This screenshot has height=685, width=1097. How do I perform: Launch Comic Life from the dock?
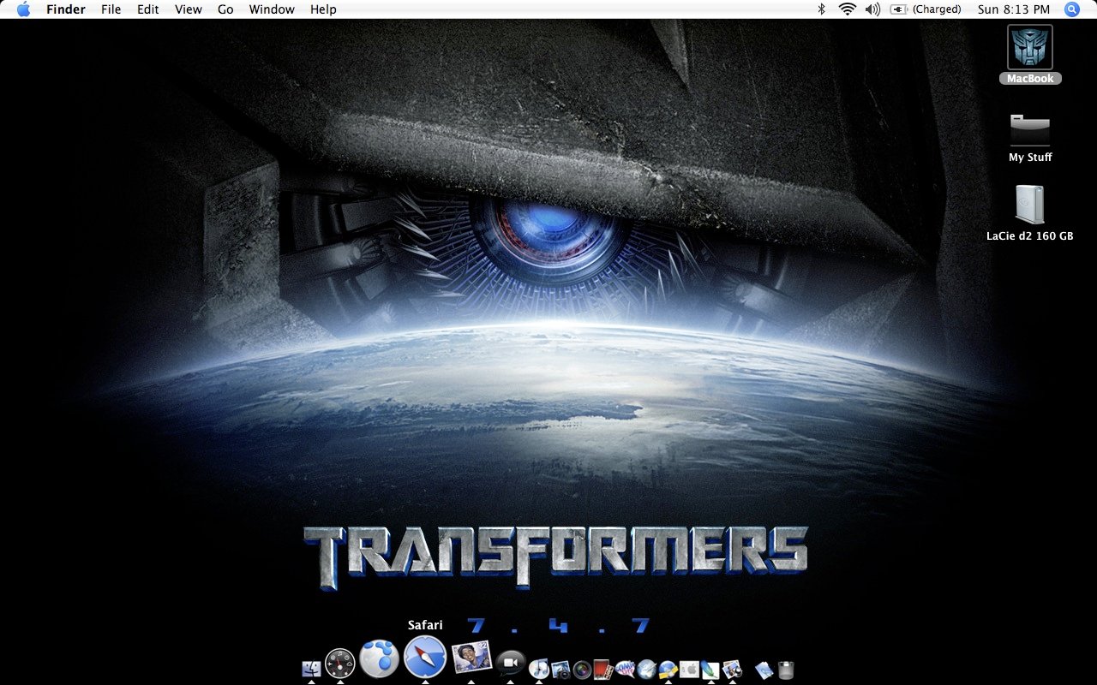(625, 670)
